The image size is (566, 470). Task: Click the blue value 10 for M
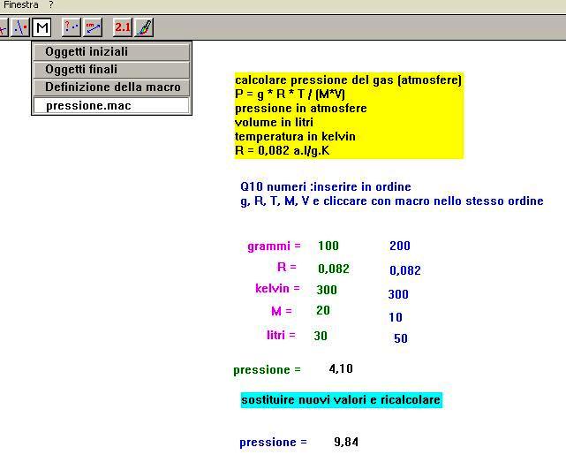[396, 317]
